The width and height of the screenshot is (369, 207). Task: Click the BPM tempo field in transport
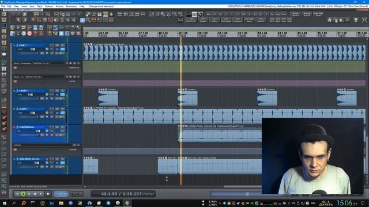77,194
